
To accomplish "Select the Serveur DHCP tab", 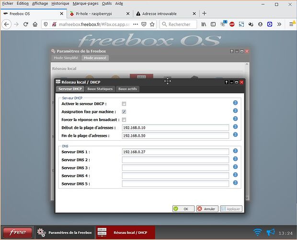I will pos(70,89).
